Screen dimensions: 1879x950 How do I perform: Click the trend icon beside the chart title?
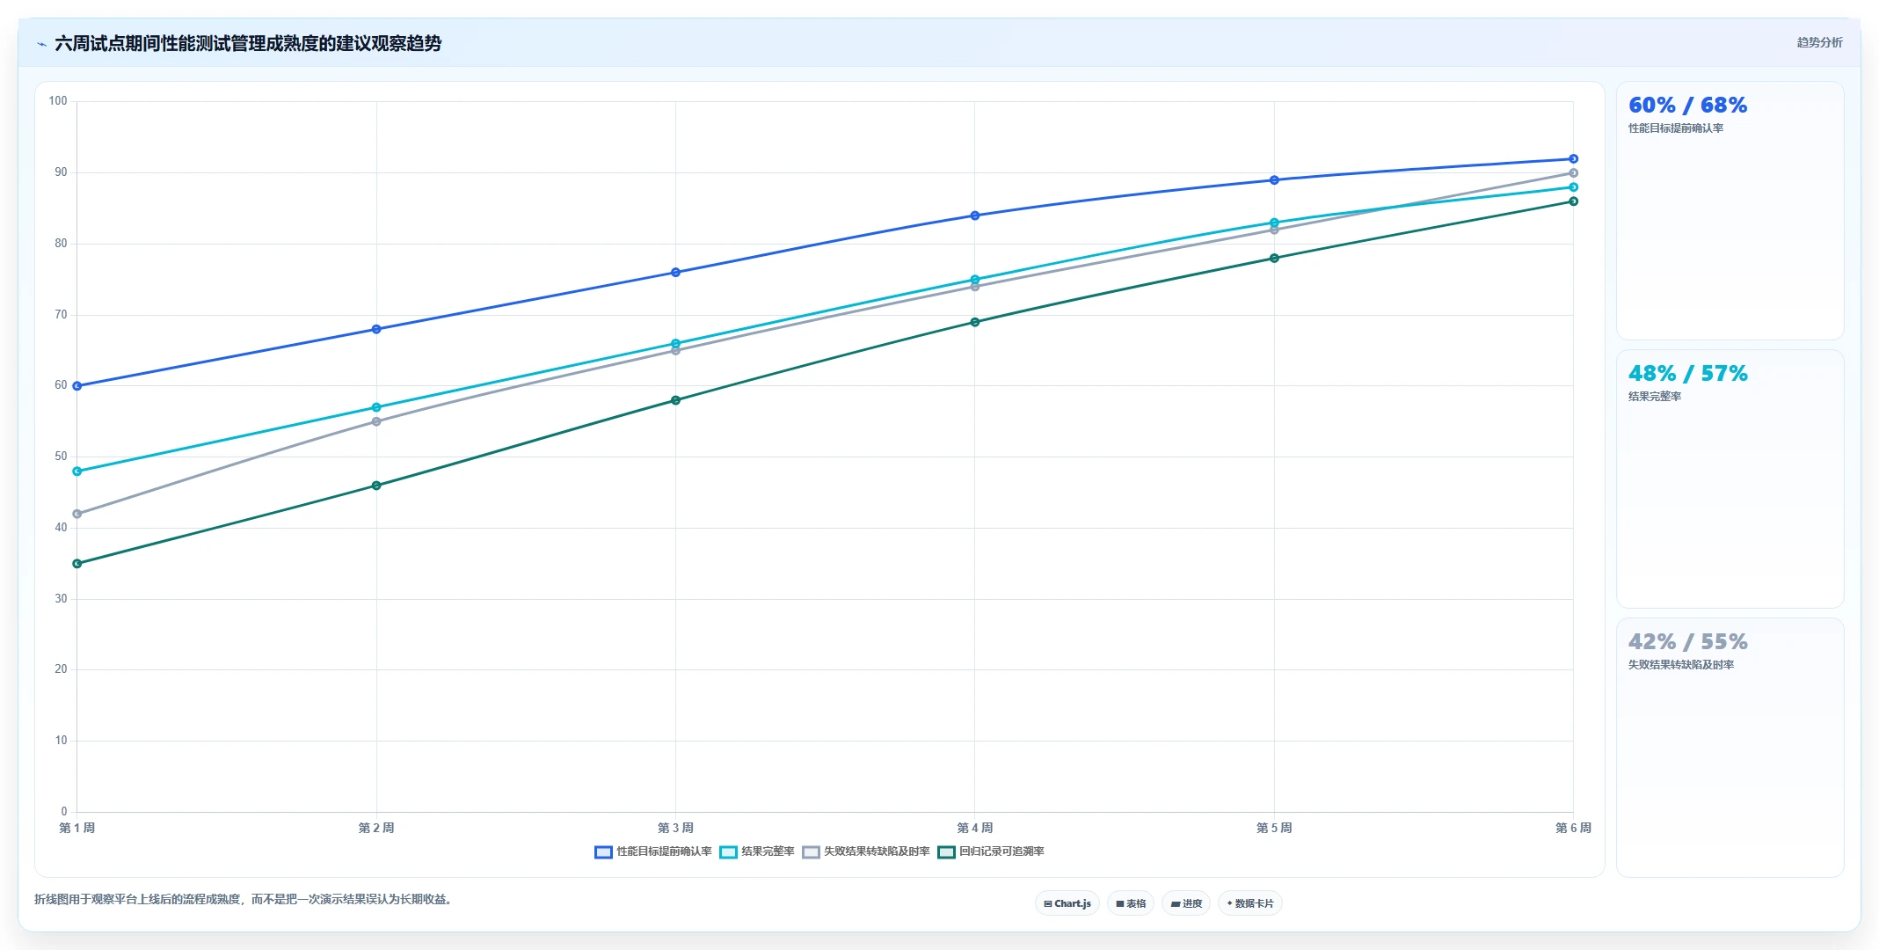[41, 44]
